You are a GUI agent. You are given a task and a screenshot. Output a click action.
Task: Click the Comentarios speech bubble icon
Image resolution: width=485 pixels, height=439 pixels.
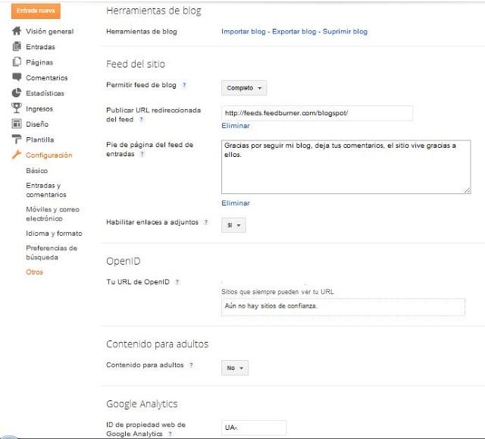17,77
